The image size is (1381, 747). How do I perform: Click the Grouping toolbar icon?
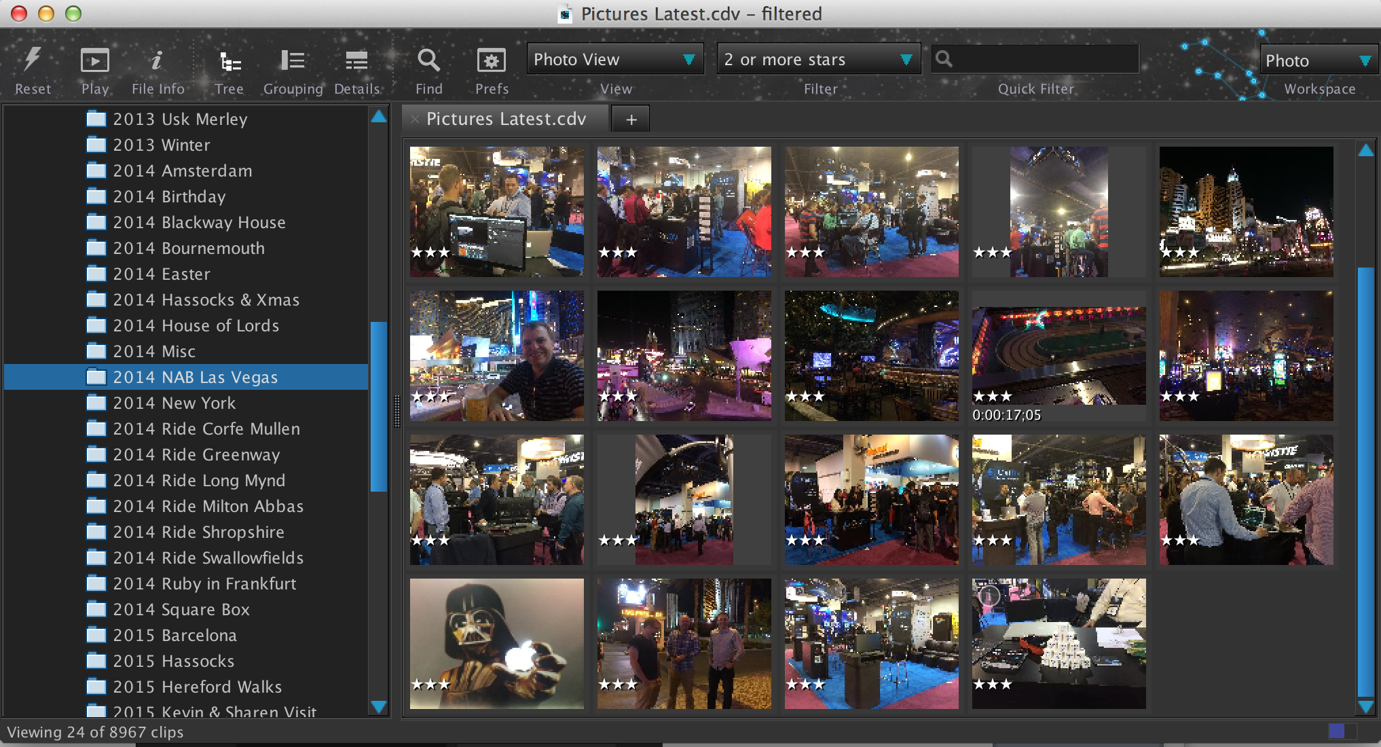293,61
